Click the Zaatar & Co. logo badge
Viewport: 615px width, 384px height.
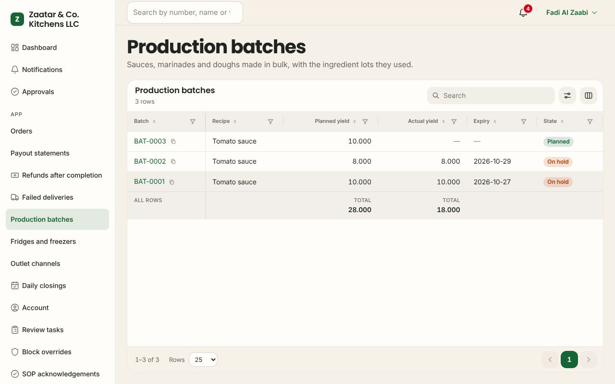tap(17, 19)
